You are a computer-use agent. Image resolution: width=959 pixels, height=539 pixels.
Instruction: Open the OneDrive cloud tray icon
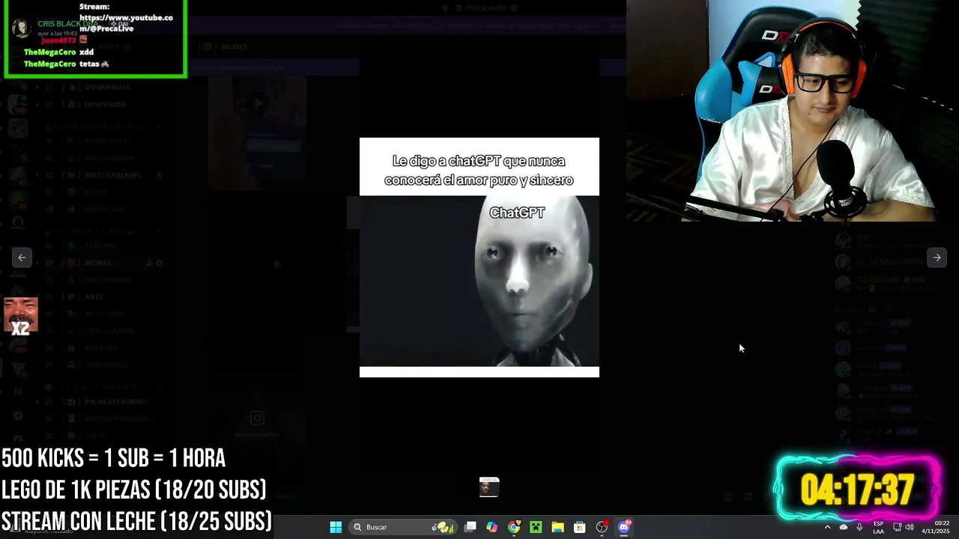pyautogui.click(x=844, y=527)
